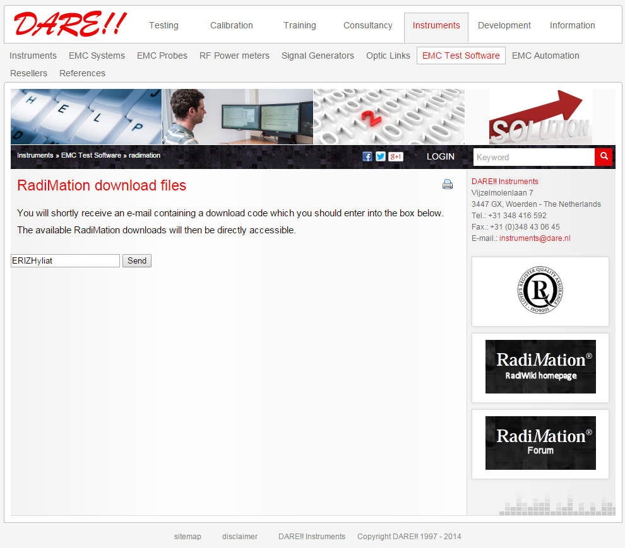The image size is (625, 548).
Task: Click the ISO9001 quality assurance seal
Action: tap(540, 291)
